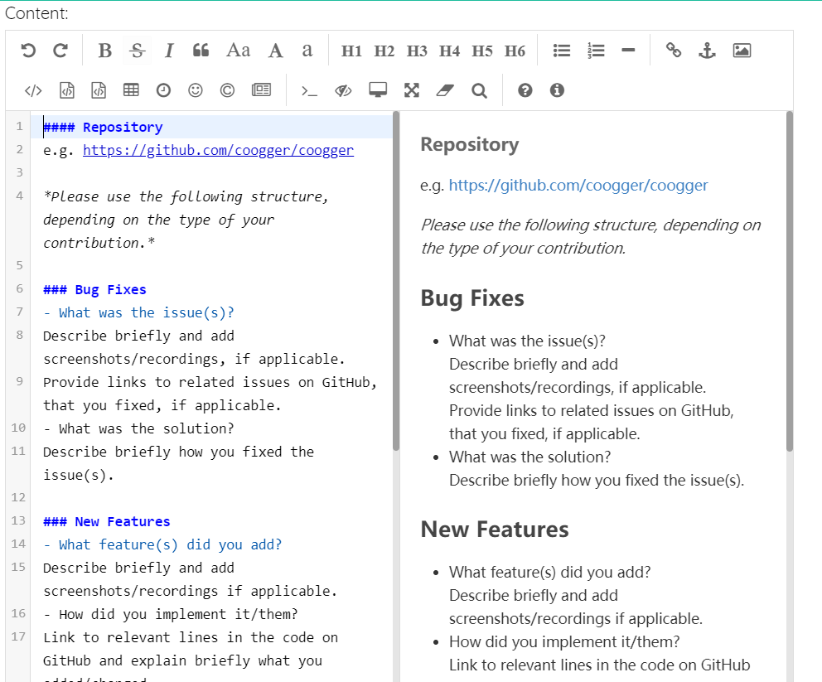Open github.com/coogger/coogger link in editor

[x=218, y=151]
